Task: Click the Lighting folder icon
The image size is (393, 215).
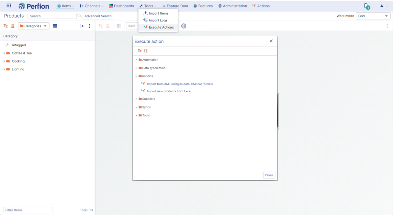Action: tap(8, 69)
